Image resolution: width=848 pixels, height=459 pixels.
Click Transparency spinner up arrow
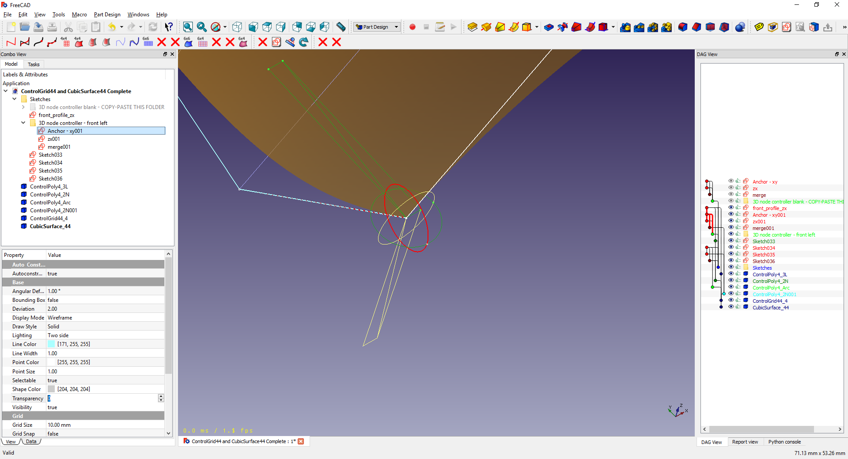(x=161, y=396)
